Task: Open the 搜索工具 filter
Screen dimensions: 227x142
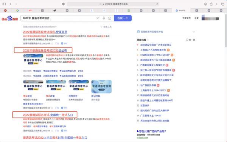Action: coord(106,27)
